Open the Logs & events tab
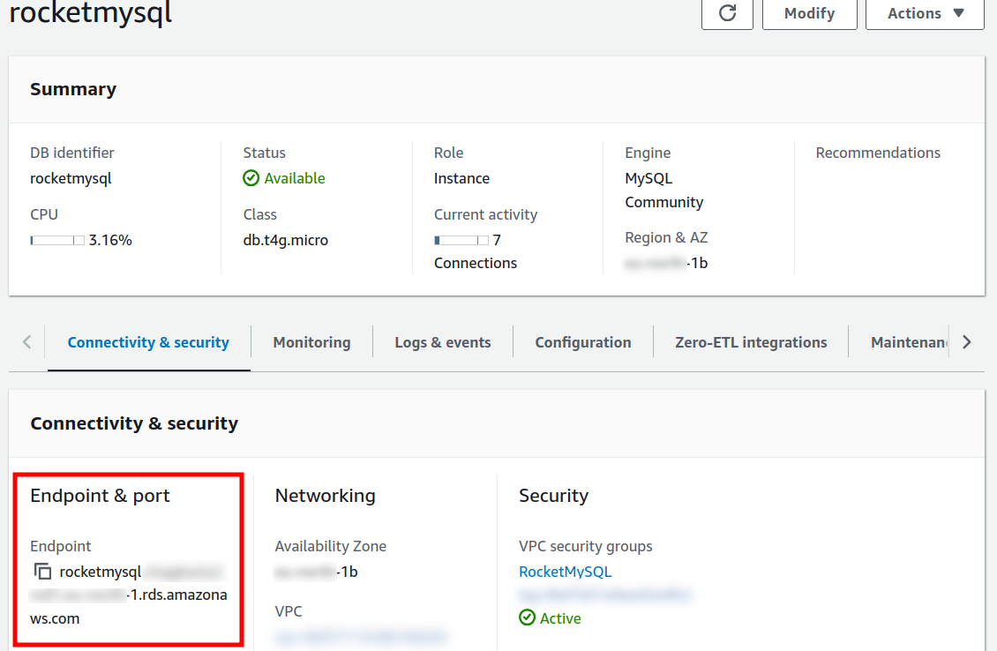997x651 pixels. click(443, 342)
